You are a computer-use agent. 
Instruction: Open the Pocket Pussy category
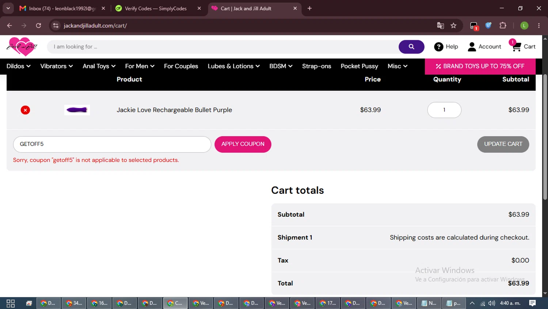coord(359,66)
